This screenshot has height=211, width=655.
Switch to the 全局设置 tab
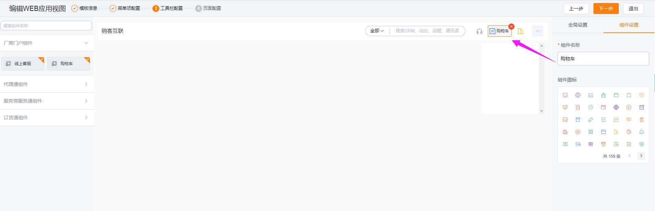577,25
